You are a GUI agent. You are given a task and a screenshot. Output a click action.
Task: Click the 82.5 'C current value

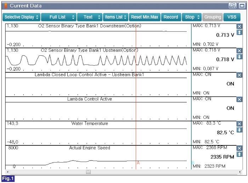pos(225,133)
